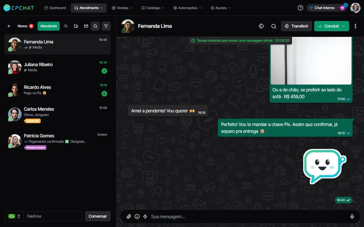Image resolution: width=364 pixels, height=227 pixels.
Task: Attach a file with the paperclip icon
Action: click(129, 217)
